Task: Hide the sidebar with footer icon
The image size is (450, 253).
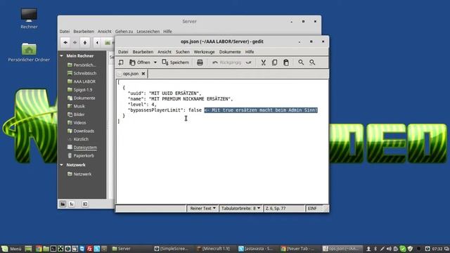Action: tap(85, 204)
